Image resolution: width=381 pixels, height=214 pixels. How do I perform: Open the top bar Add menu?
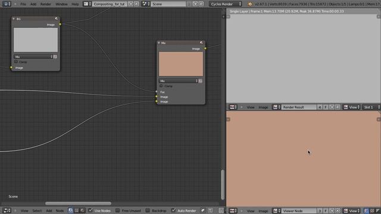pos(33,4)
